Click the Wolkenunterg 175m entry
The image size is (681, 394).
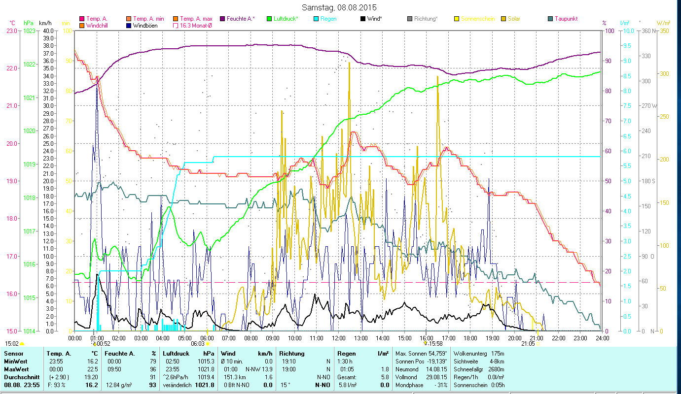[x=479, y=353]
